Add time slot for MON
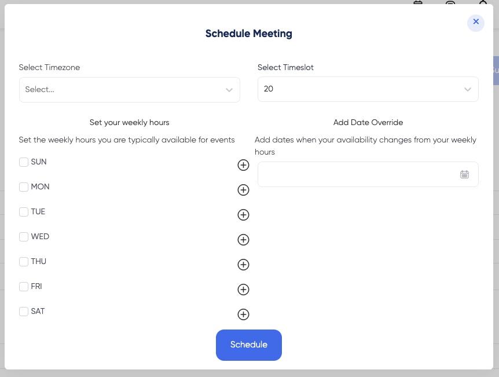Viewport: 499px width, 377px height. click(243, 190)
